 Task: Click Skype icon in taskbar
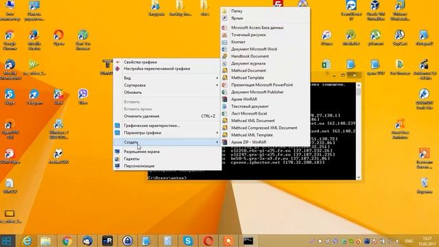[x=188, y=241]
